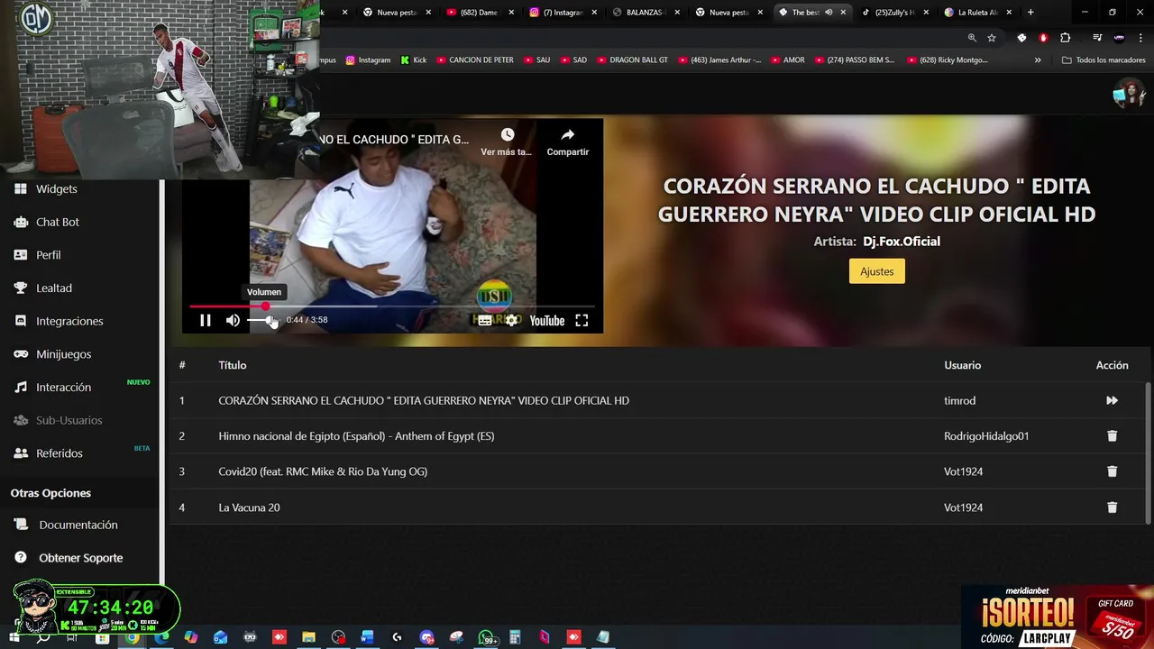The image size is (1154, 649).
Task: Open Widgets in sidebar
Action: click(56, 189)
